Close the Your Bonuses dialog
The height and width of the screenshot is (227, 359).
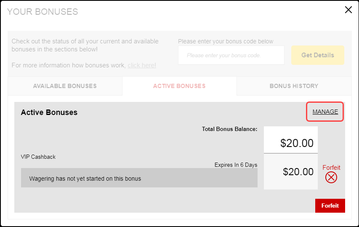(348, 10)
